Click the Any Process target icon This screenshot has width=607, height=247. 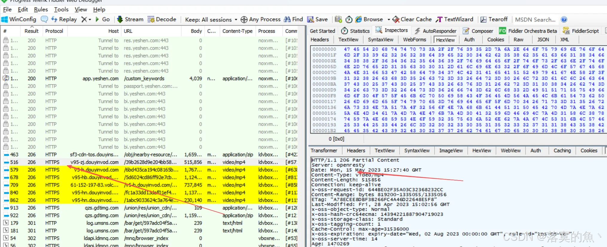pyautogui.click(x=244, y=20)
